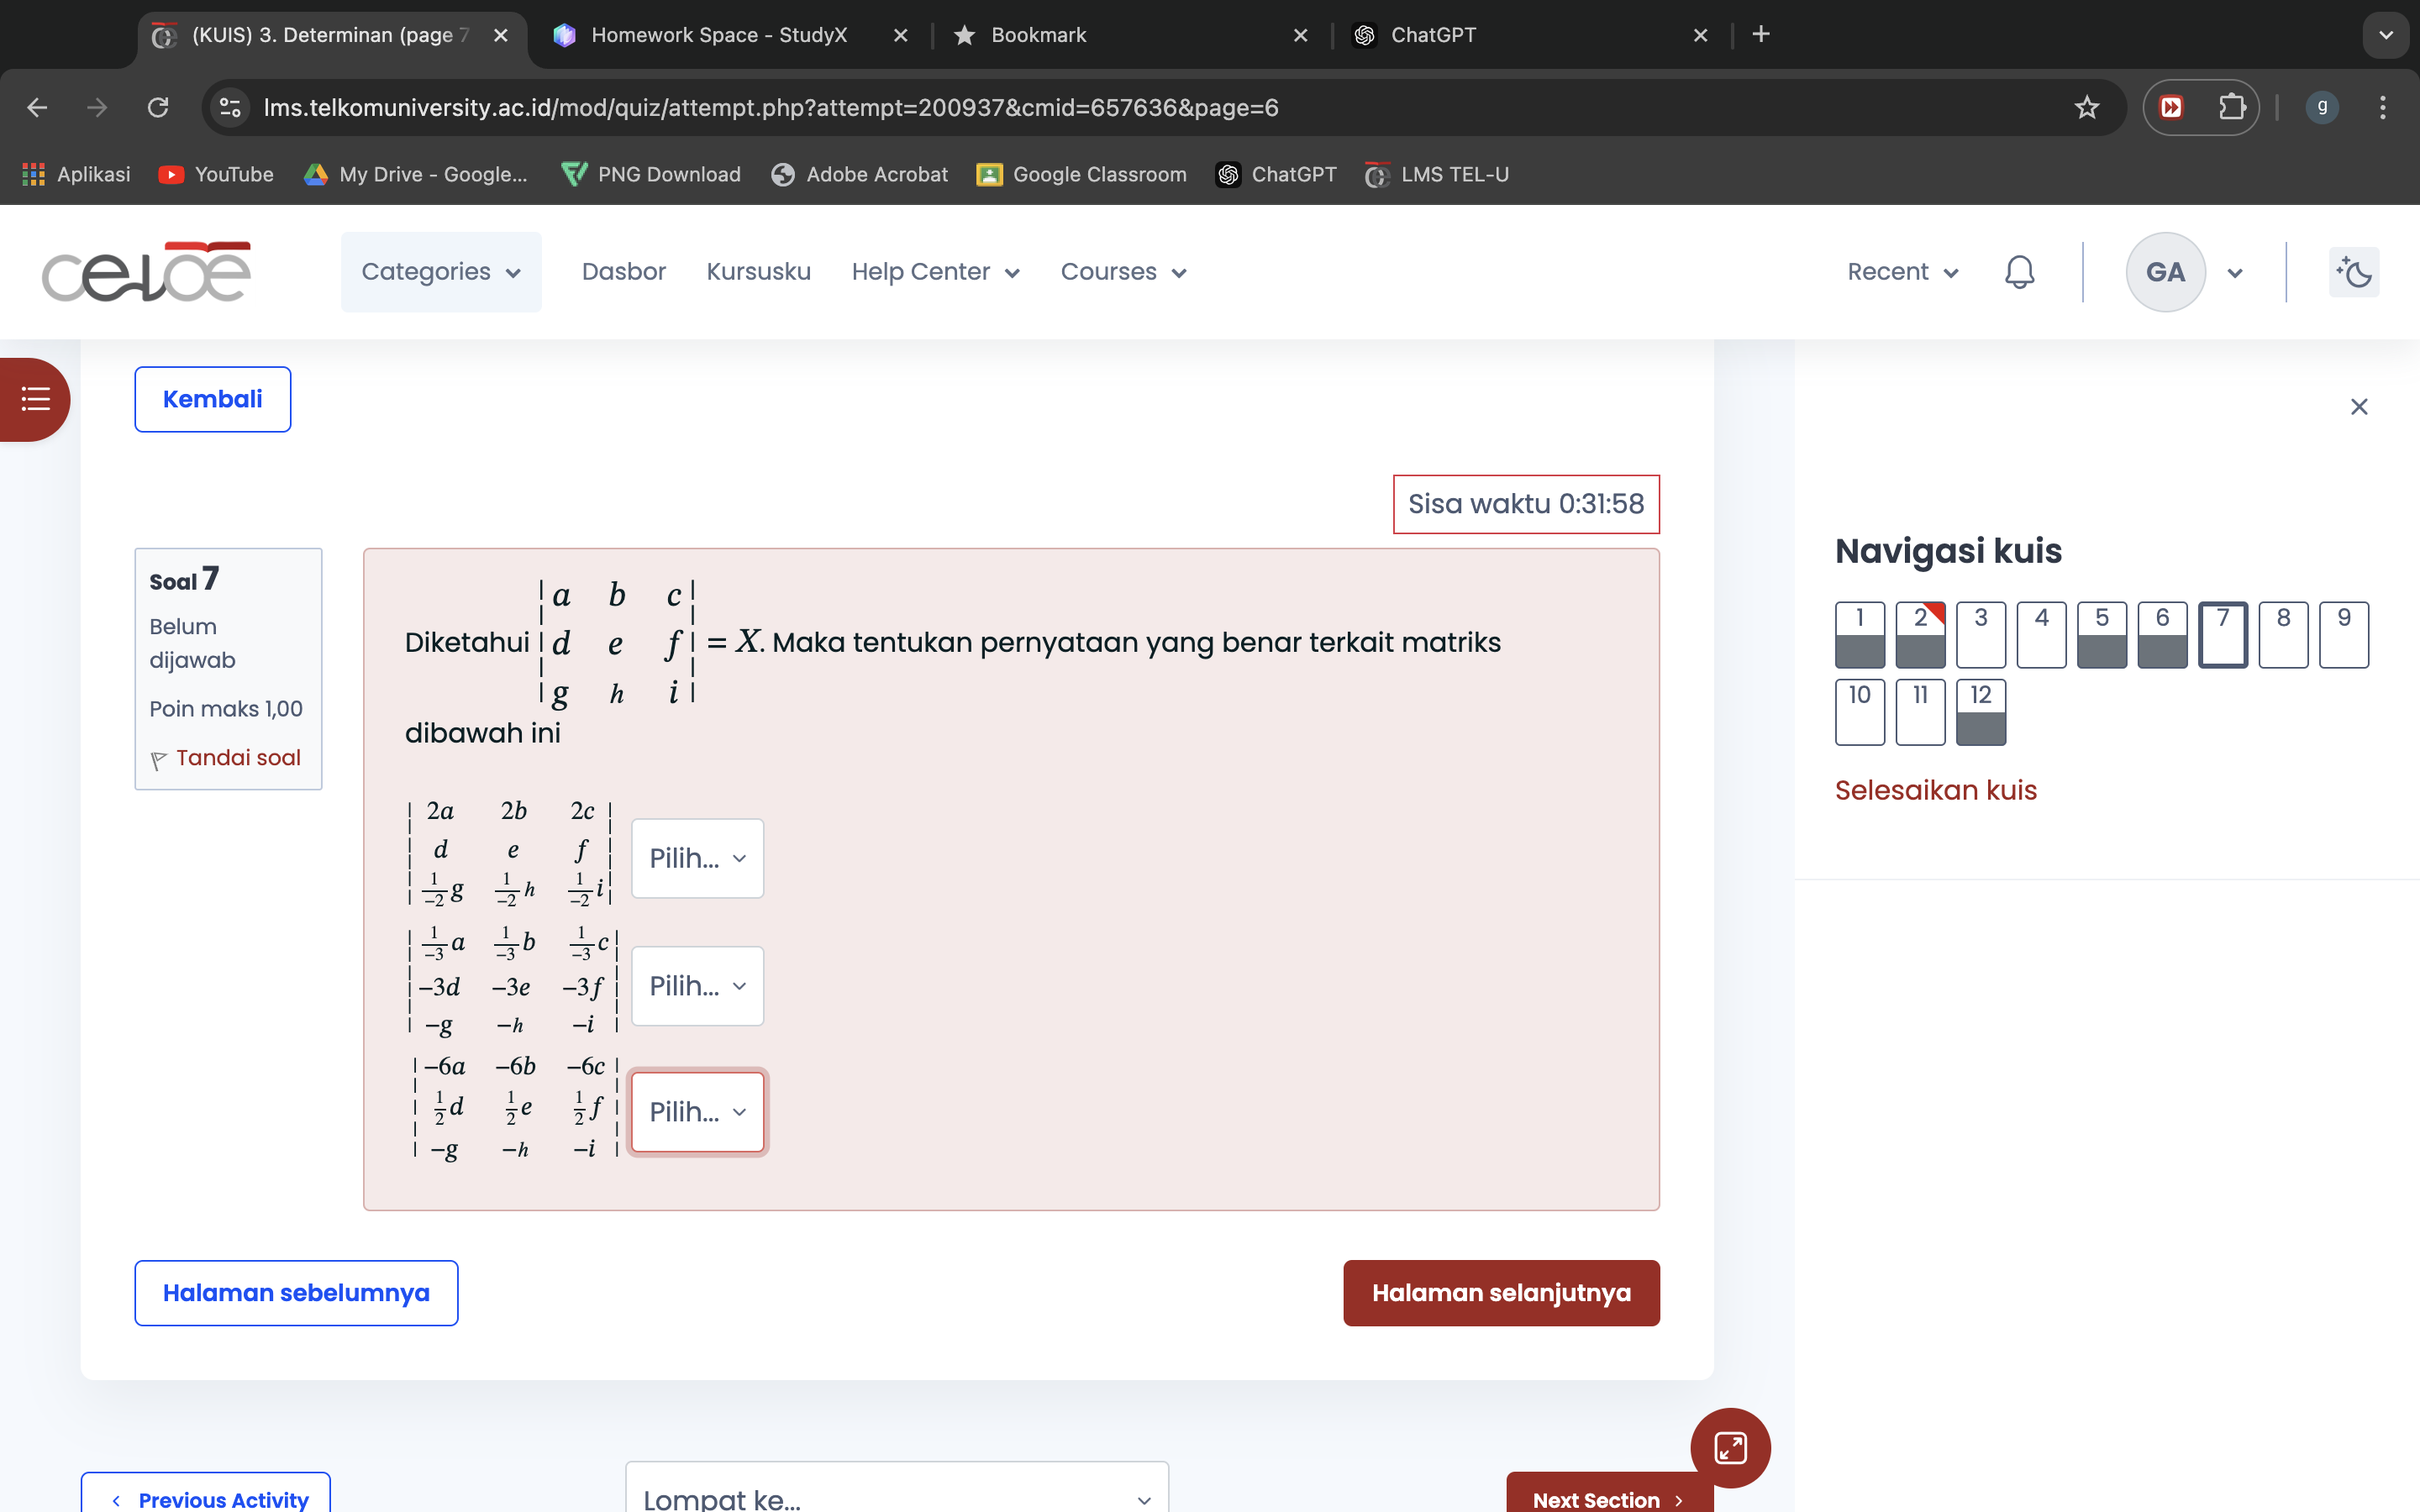Go to Halaman selanjutnya
The height and width of the screenshot is (1512, 2420).
(1501, 1293)
